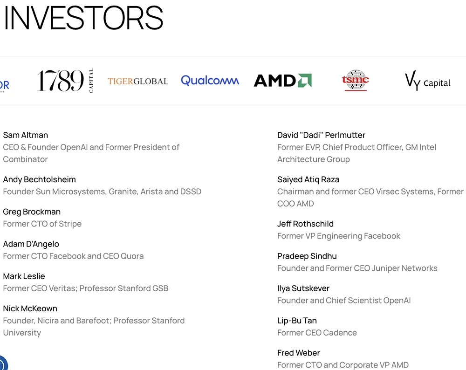
Task: Click the partially visible blue logo at left edge
Action: tap(4, 85)
